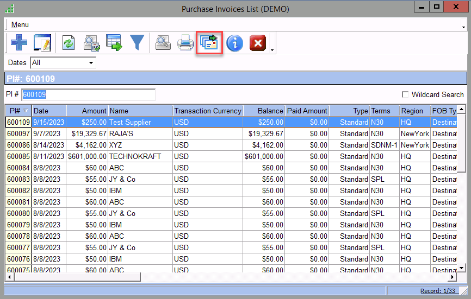The width and height of the screenshot is (471, 299).
Task: Expand the Dates dropdown
Action: pyautogui.click(x=91, y=63)
